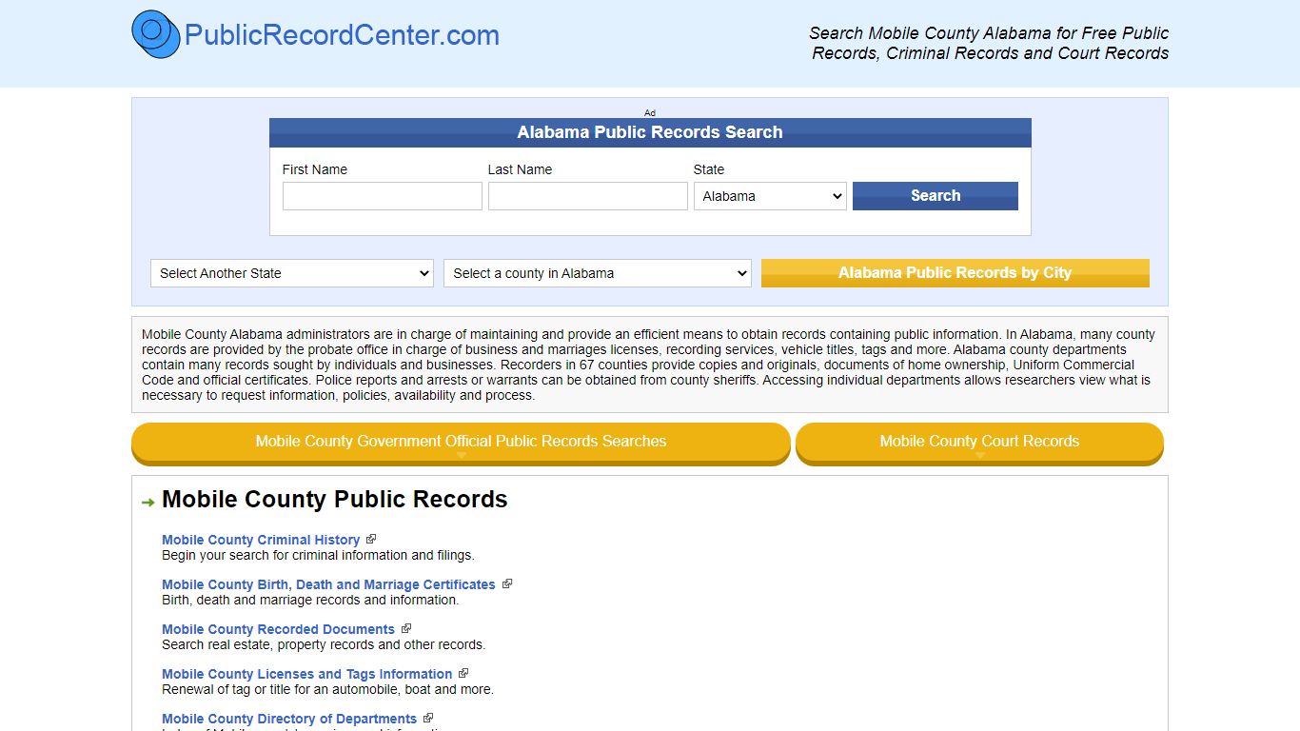1300x731 pixels.
Task: Open the Select a county in Alabama dropdown
Action: (x=598, y=273)
